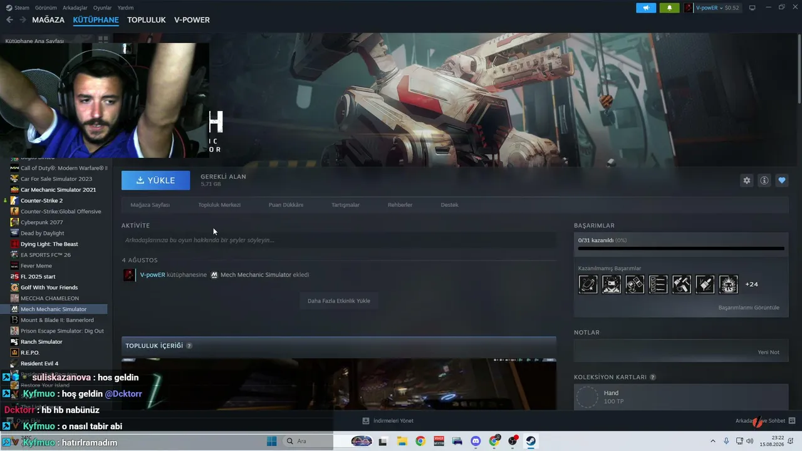Click the activity comment input field
This screenshot has width=802, height=451.
[x=338, y=240]
